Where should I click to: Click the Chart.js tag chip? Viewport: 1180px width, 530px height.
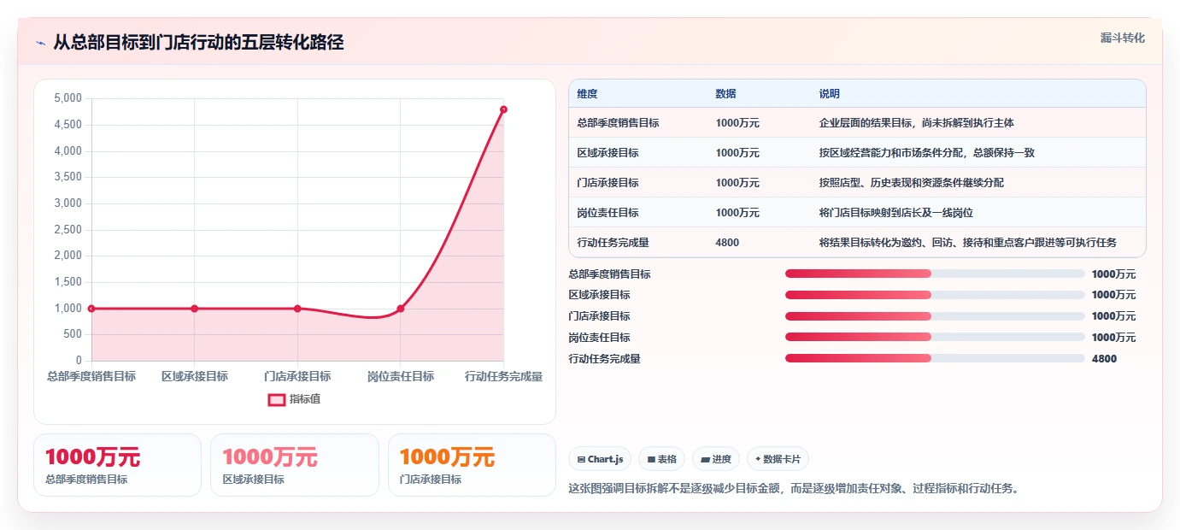pyautogui.click(x=601, y=459)
